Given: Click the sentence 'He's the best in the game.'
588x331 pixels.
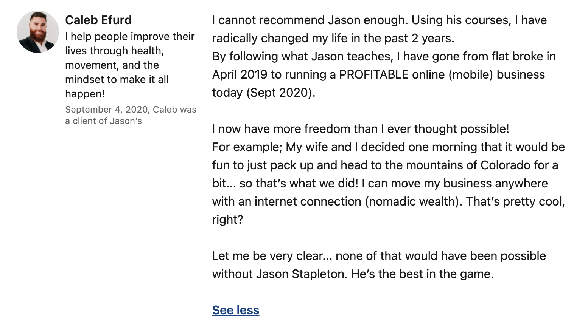Looking at the screenshot, I should tap(422, 274).
